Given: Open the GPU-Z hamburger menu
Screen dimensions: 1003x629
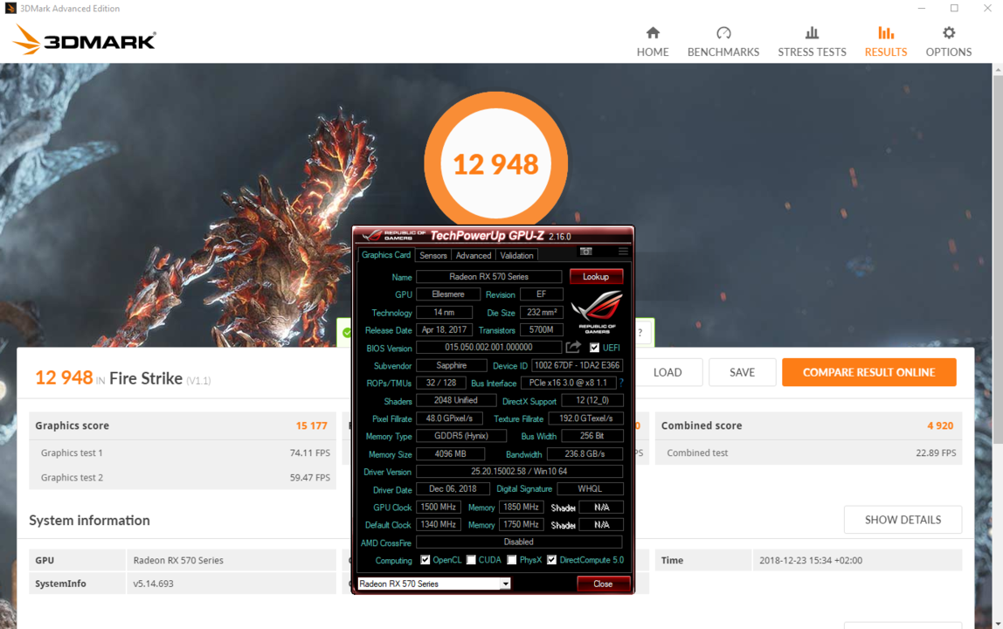Looking at the screenshot, I should click(623, 252).
